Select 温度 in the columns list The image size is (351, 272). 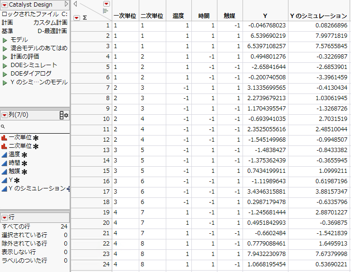pyautogui.click(x=14, y=154)
